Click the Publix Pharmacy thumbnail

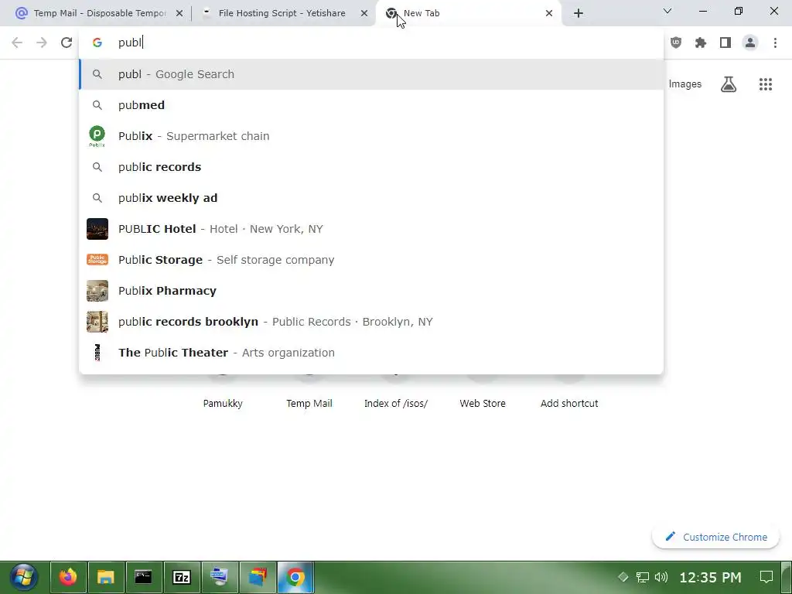(x=97, y=291)
